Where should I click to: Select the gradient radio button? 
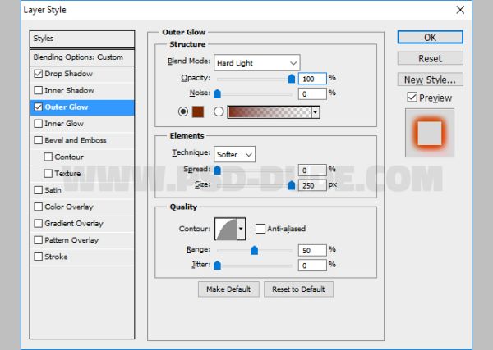219,111
